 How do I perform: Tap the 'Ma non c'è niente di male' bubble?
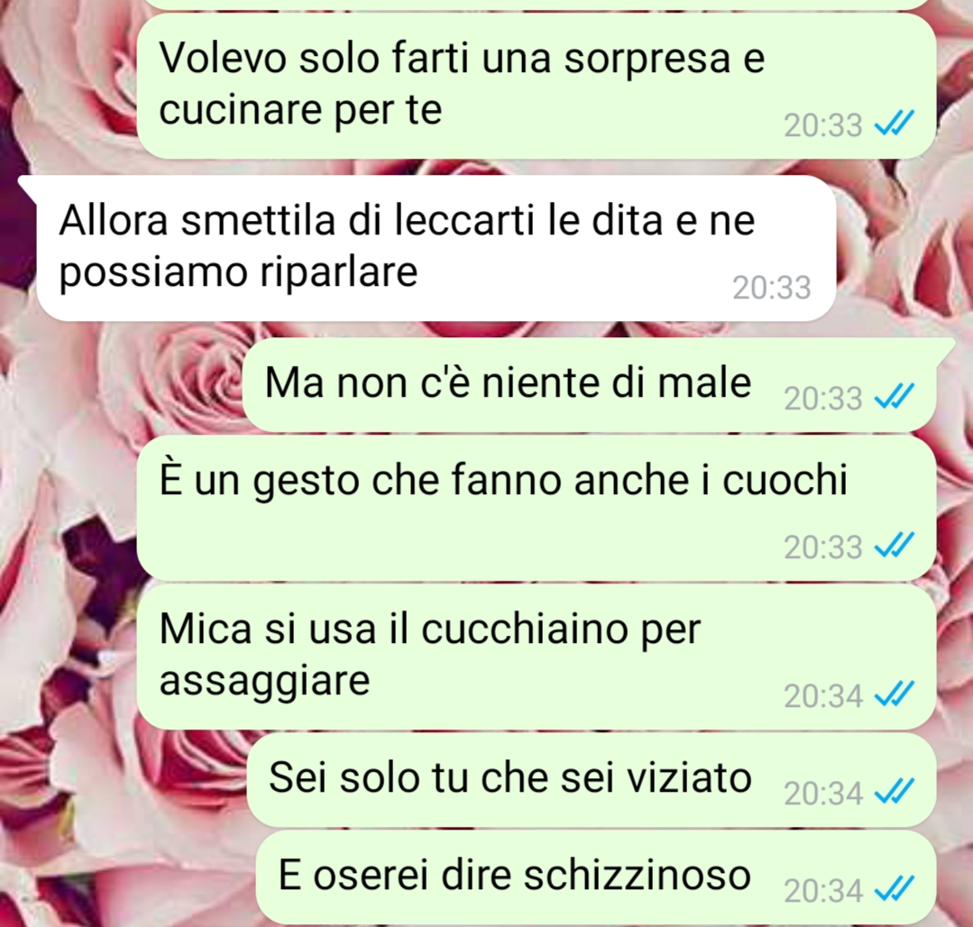[x=590, y=384]
